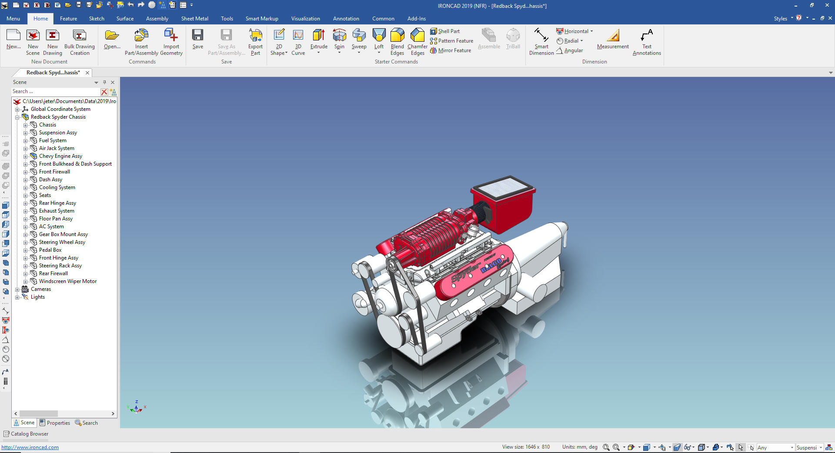Expand the Chevy Engine Assy node
This screenshot has width=835, height=453.
coord(25,157)
